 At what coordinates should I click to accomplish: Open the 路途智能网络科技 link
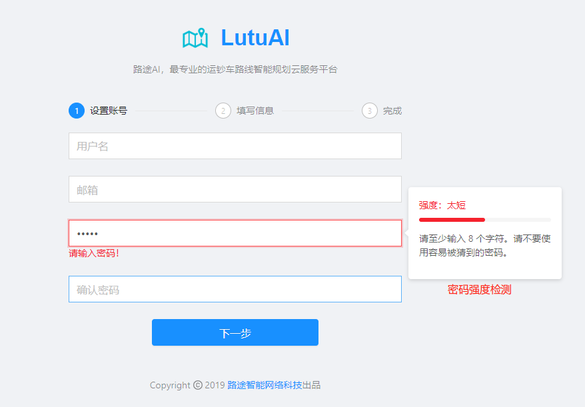[x=265, y=385]
